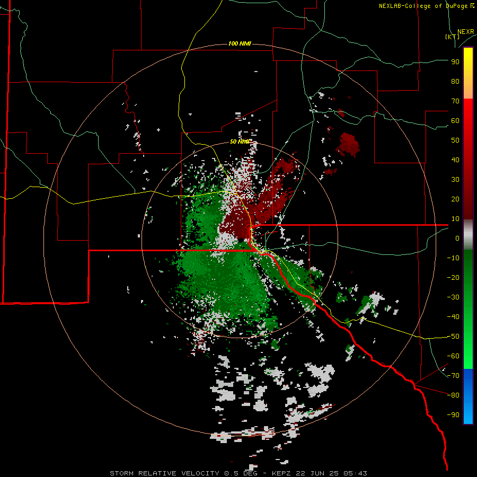The image size is (477, 477).
Task: Click the 0 value on the scale
Action: click(457, 238)
